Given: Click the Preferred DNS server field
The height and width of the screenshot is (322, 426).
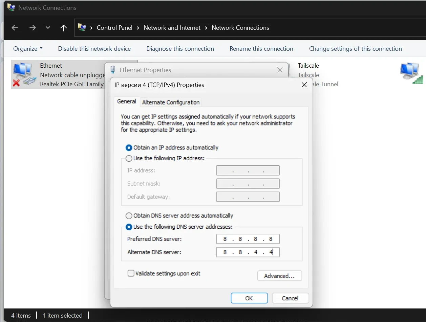Looking at the screenshot, I should [248, 239].
